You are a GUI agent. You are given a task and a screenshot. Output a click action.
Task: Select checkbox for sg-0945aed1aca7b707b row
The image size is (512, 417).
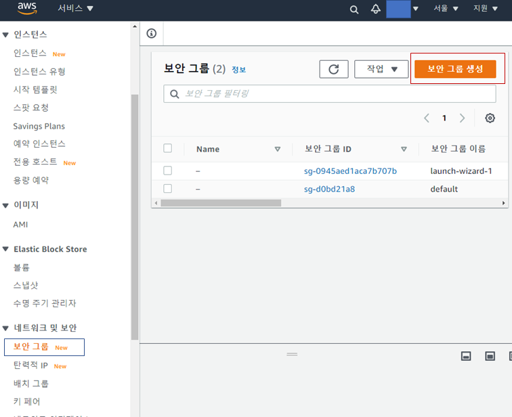tap(168, 171)
